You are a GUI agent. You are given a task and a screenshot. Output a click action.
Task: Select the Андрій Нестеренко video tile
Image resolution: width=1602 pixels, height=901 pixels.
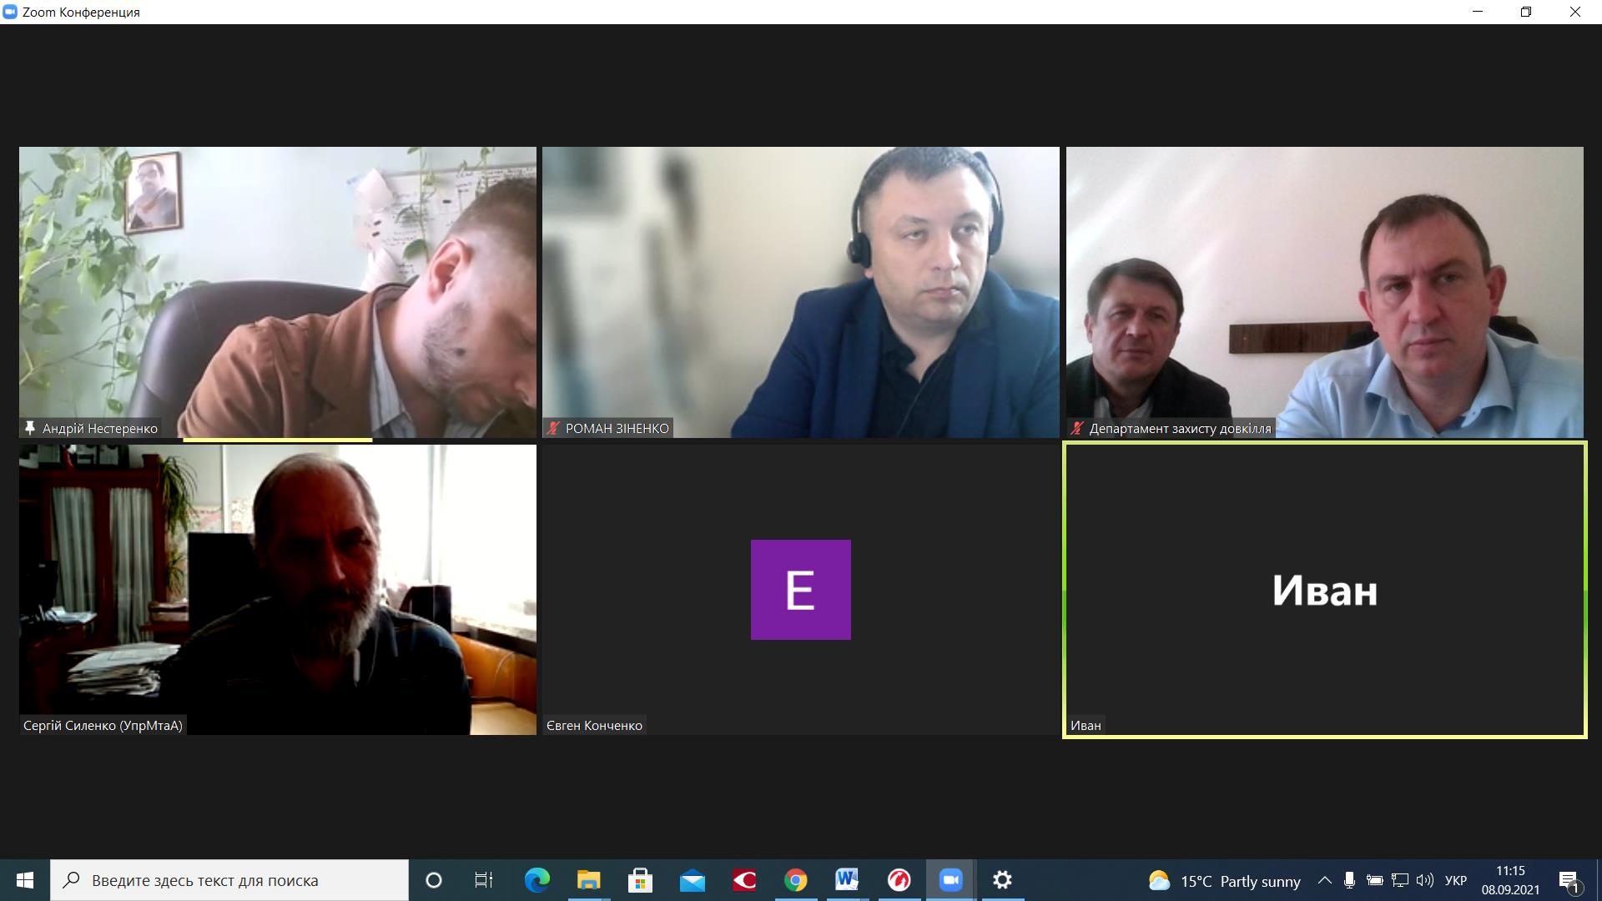click(278, 293)
